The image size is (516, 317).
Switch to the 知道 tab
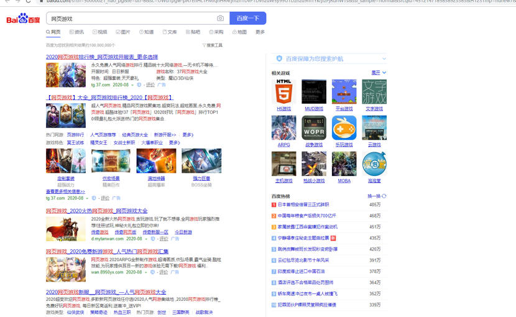[x=147, y=32]
